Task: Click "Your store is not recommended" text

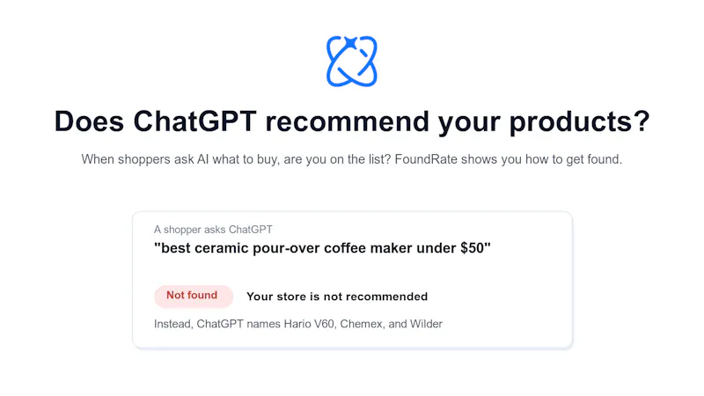Action: coord(337,297)
